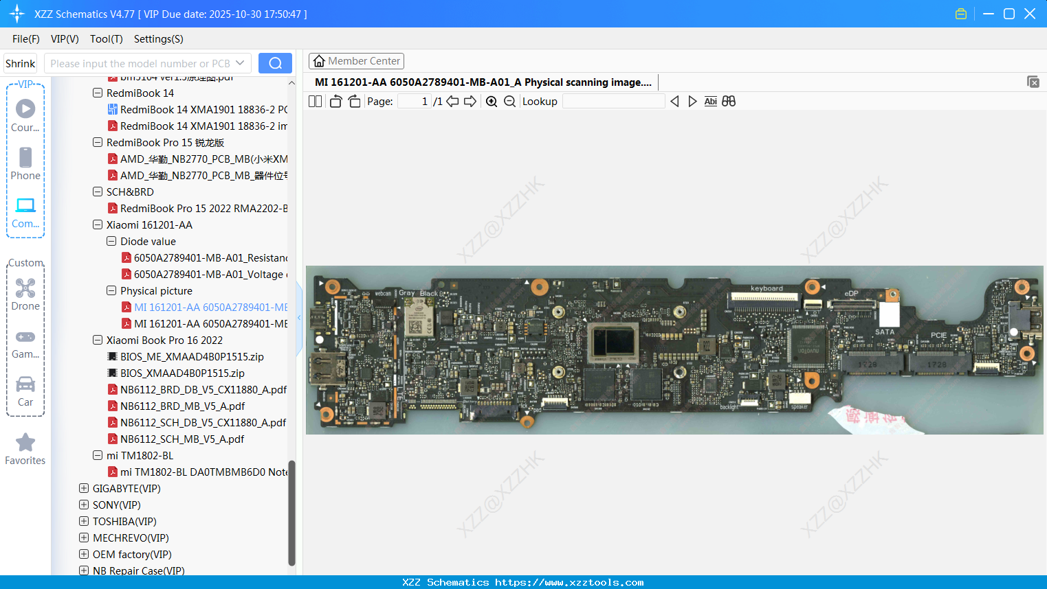Open the model number dropdown arrow
Viewport: 1047px width, 589px height.
(240, 63)
